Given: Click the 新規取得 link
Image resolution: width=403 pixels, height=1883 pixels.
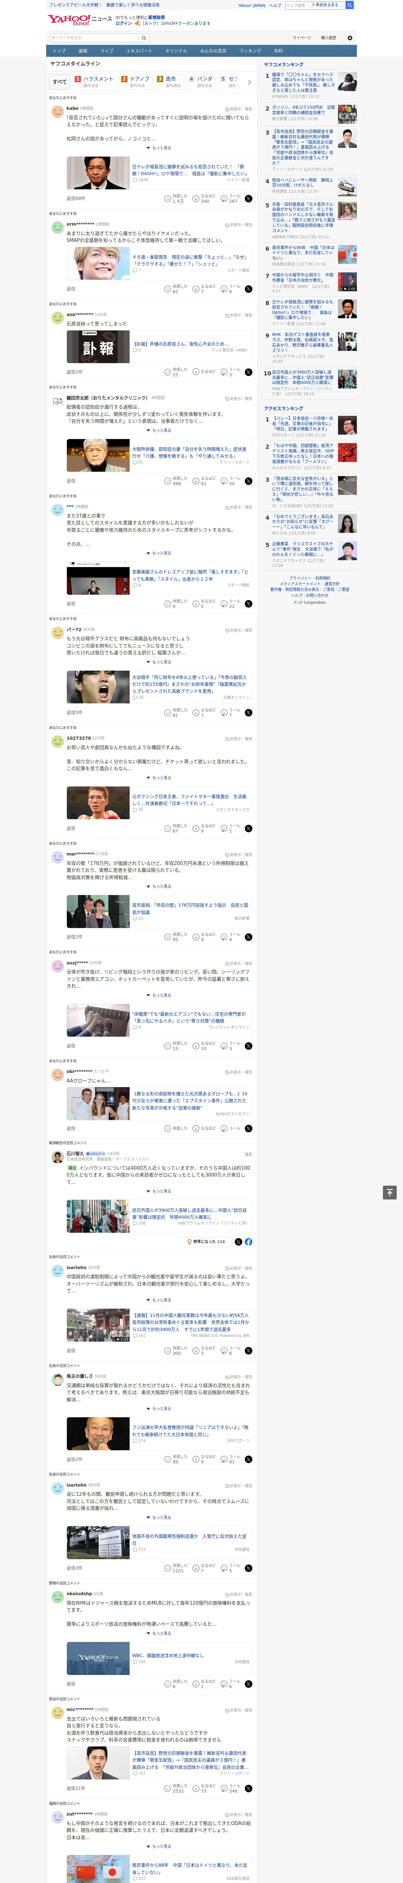Looking at the screenshot, I should [x=157, y=17].
